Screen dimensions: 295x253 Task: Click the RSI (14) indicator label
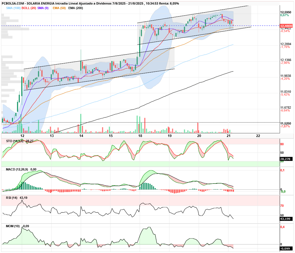(12, 198)
